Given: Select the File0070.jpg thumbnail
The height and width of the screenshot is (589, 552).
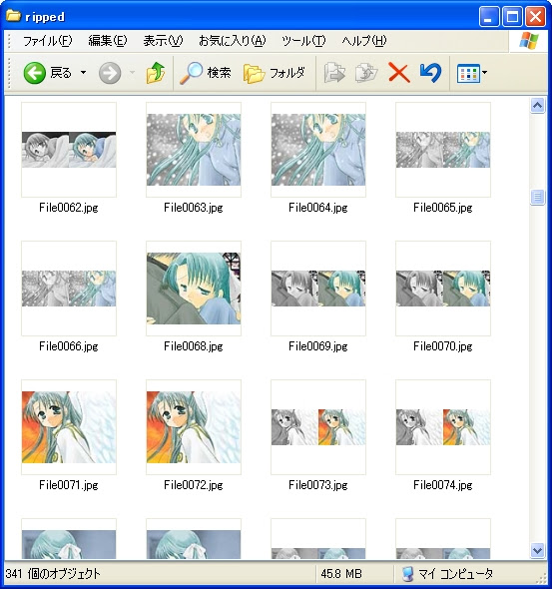Looking at the screenshot, I should point(443,289).
